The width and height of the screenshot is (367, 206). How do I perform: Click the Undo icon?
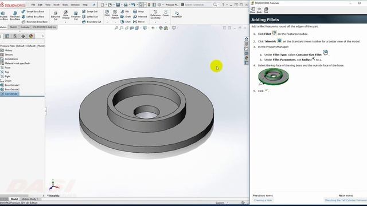(133, 5)
